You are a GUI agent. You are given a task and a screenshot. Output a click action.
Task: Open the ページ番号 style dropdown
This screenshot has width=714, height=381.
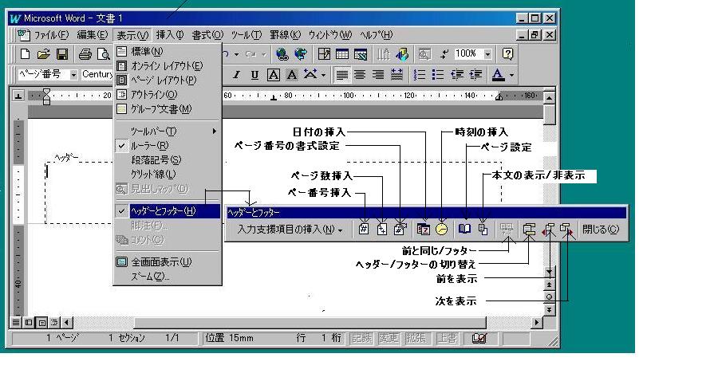[x=73, y=75]
